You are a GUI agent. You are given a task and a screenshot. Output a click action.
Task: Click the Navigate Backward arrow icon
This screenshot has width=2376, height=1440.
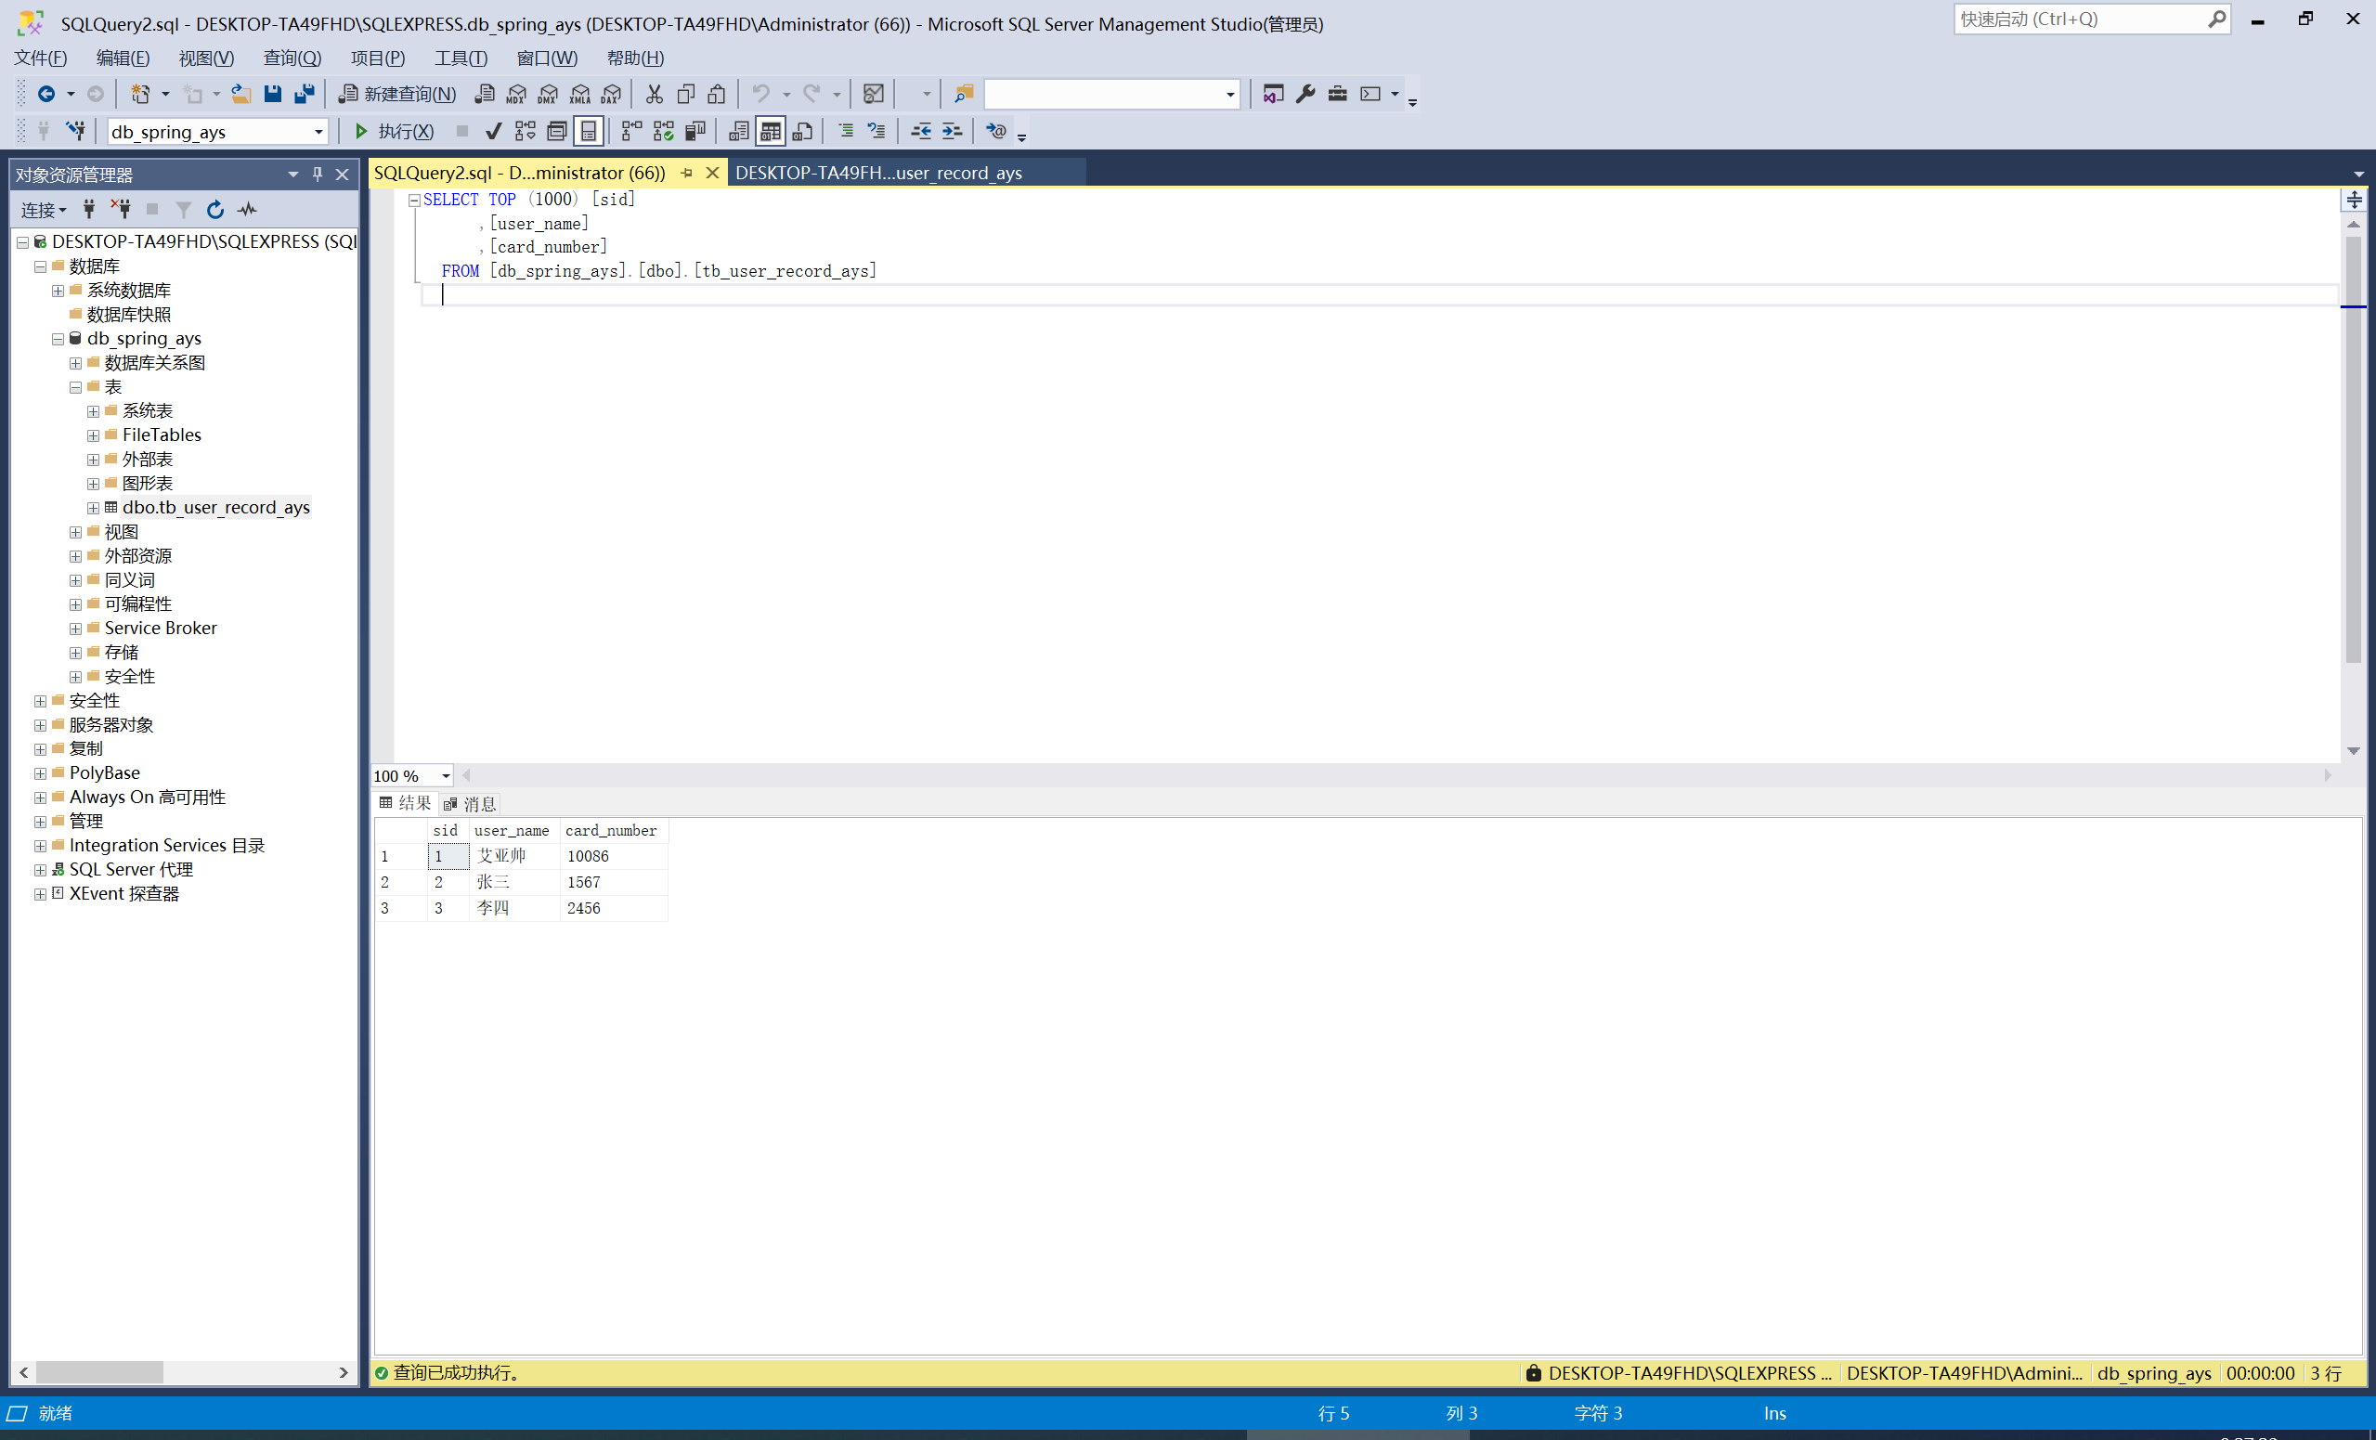click(x=45, y=94)
